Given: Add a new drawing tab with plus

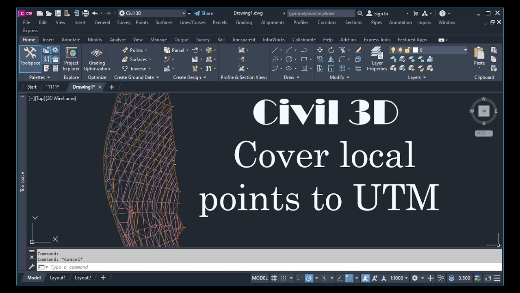Looking at the screenshot, I should click(112, 87).
